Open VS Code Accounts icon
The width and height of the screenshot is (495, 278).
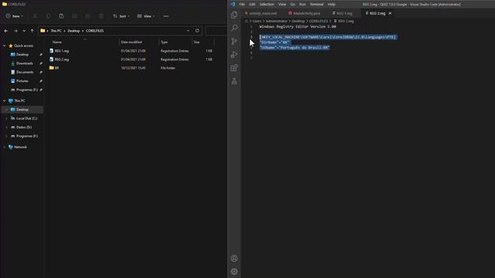(234, 259)
